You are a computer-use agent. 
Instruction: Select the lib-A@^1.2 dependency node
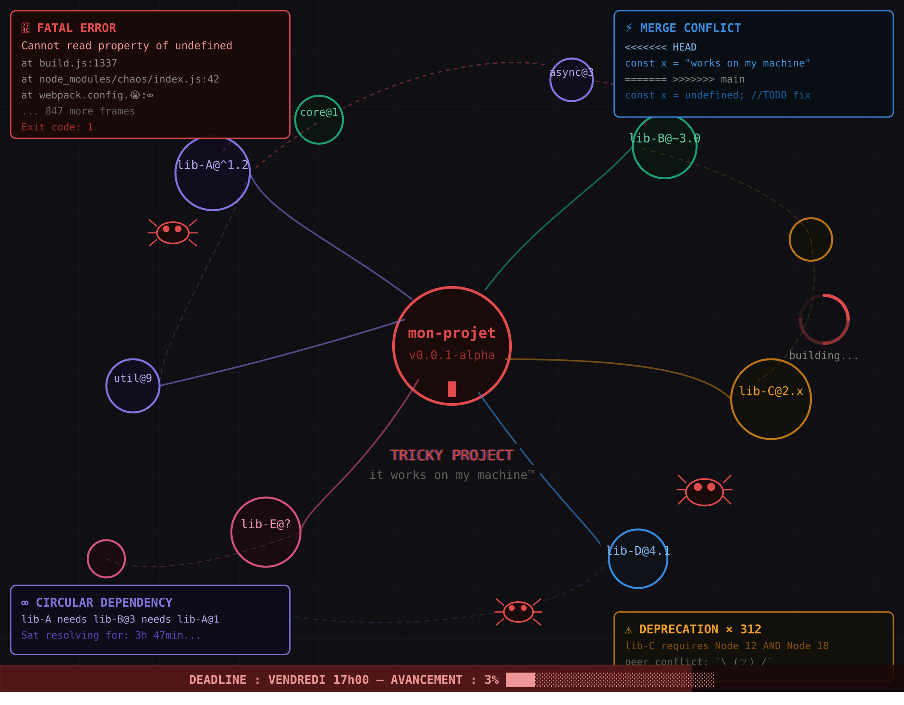tap(213, 173)
